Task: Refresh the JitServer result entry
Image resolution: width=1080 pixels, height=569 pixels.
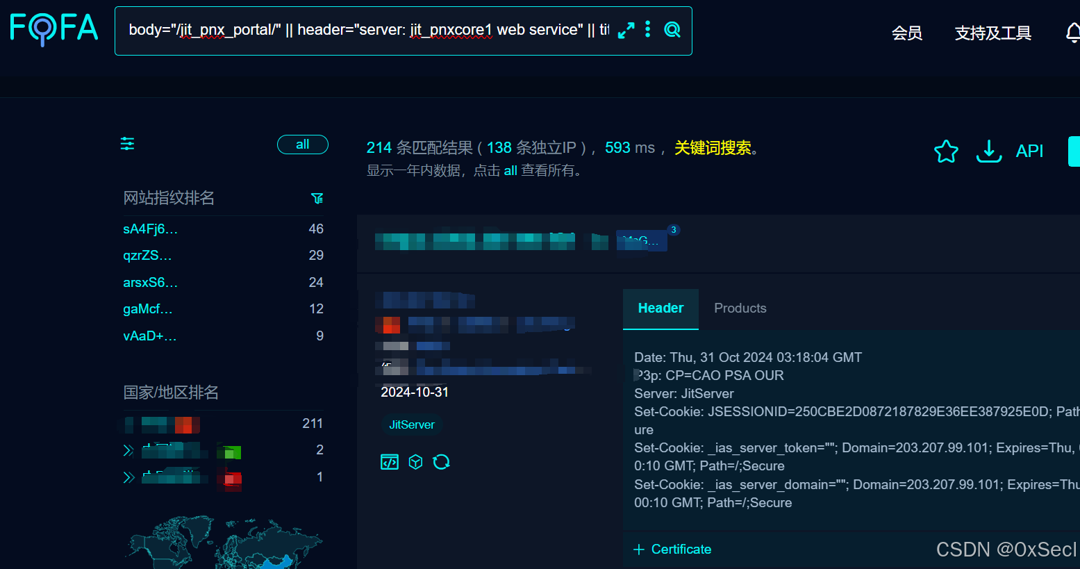Action: click(441, 462)
